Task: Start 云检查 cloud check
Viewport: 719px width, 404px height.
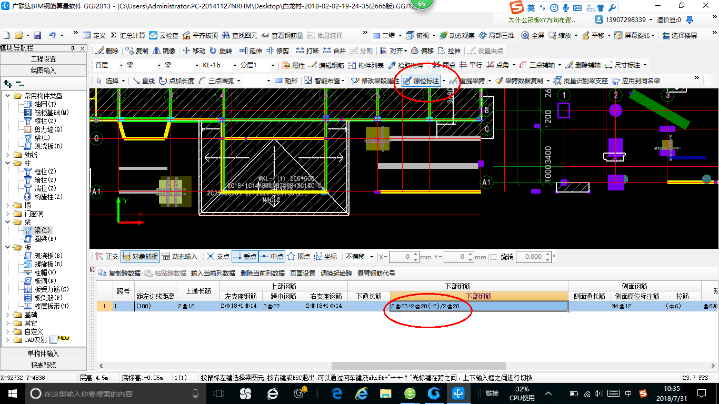Action: coord(164,35)
